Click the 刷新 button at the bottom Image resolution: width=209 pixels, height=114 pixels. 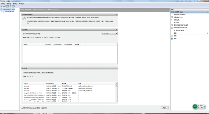[165, 108]
